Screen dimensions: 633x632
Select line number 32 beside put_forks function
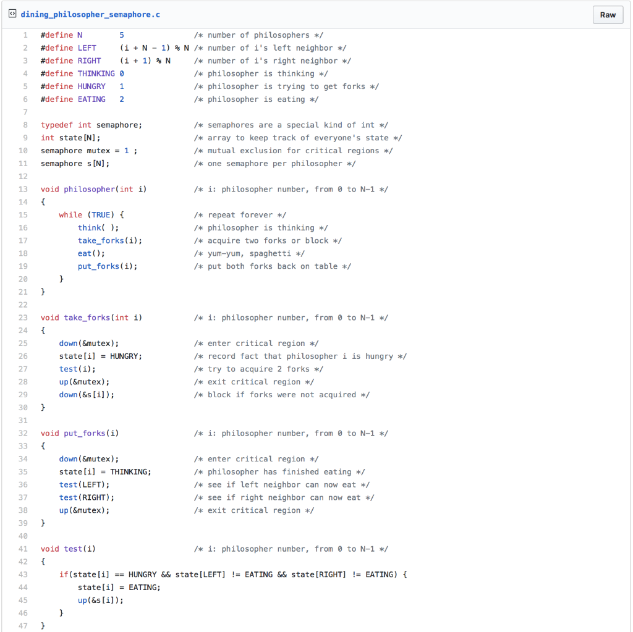pos(23,433)
